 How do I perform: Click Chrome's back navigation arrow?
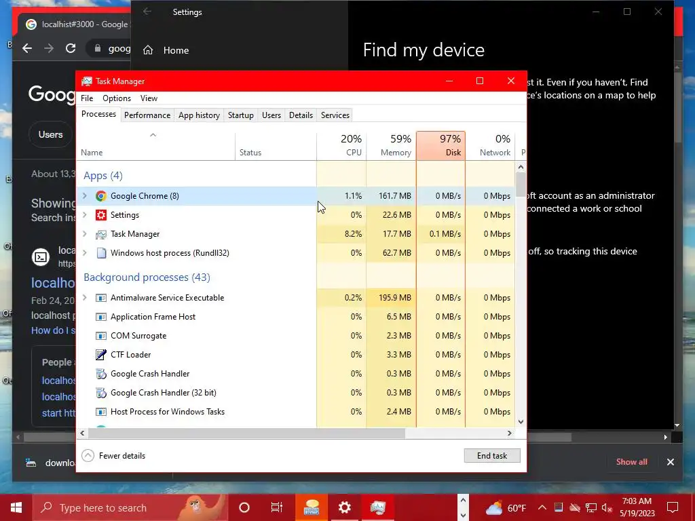27,48
